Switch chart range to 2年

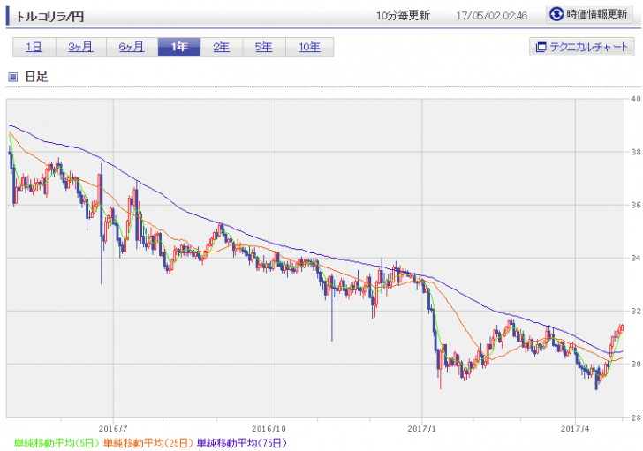[x=221, y=48]
